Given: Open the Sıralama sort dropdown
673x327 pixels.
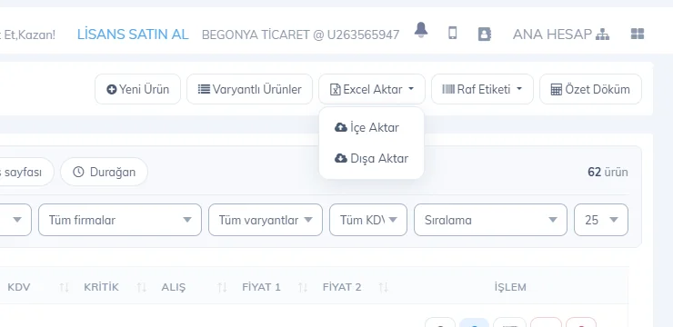Looking at the screenshot, I should 490,220.
